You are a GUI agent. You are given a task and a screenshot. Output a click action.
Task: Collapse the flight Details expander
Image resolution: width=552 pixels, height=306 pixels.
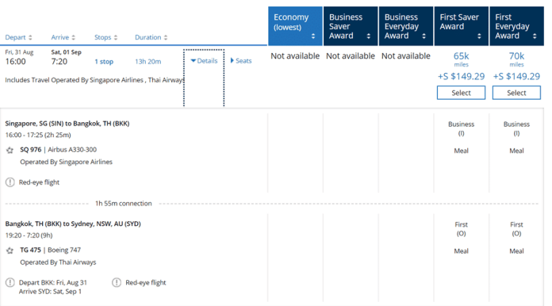pyautogui.click(x=204, y=61)
